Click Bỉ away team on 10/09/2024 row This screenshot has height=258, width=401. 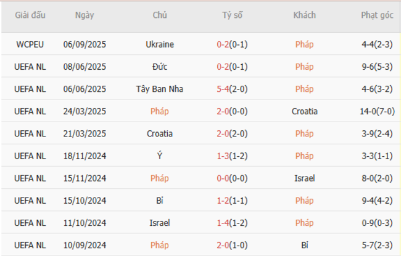click(x=304, y=244)
